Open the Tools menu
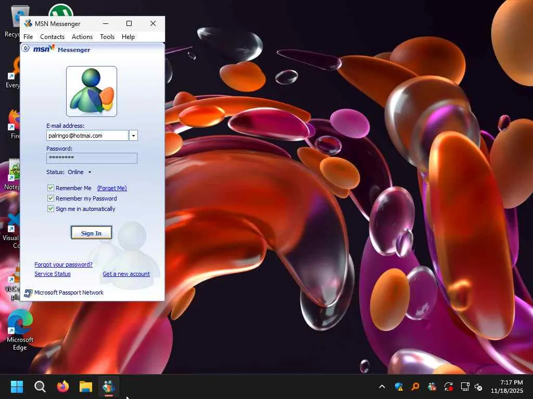The width and height of the screenshot is (533, 399). coord(107,37)
